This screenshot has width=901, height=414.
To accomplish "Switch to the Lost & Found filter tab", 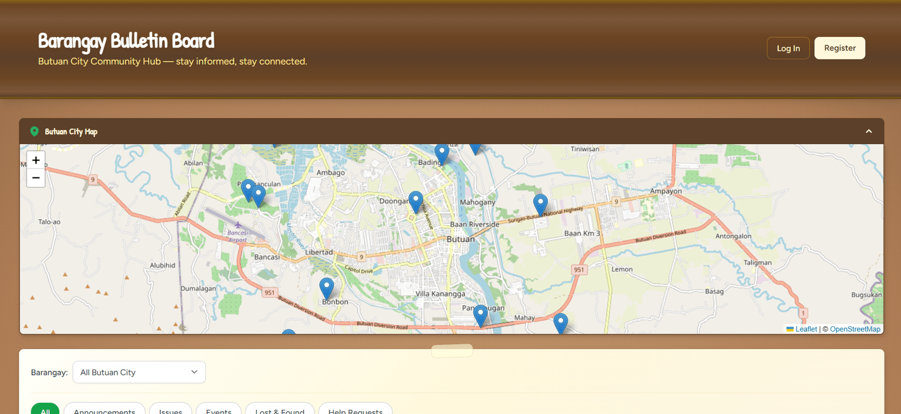I will (280, 409).
